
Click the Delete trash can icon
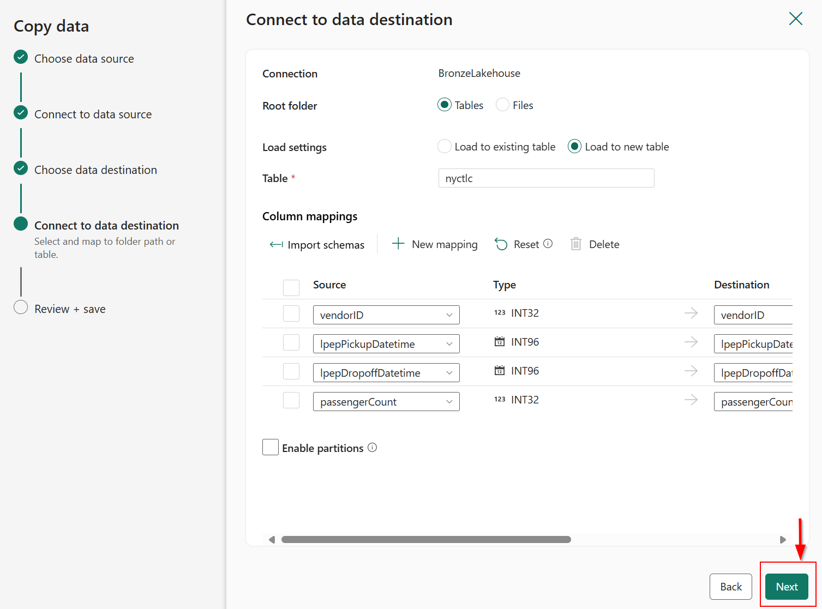point(576,244)
